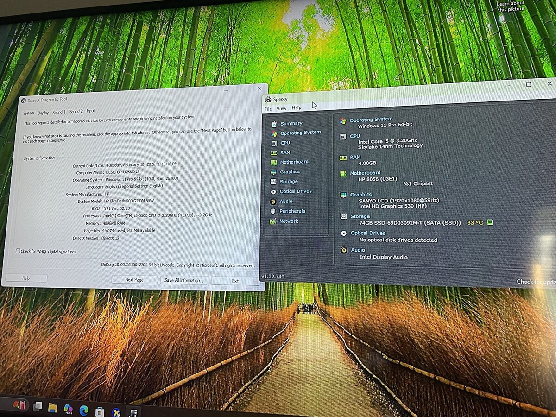Enable Check for WHQL digital signatures
This screenshot has height=417, width=556.
18,251
